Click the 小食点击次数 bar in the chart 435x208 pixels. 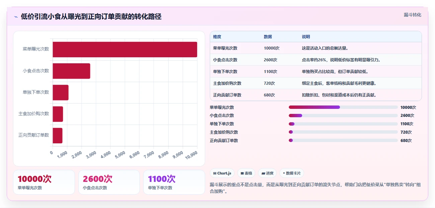(71, 71)
